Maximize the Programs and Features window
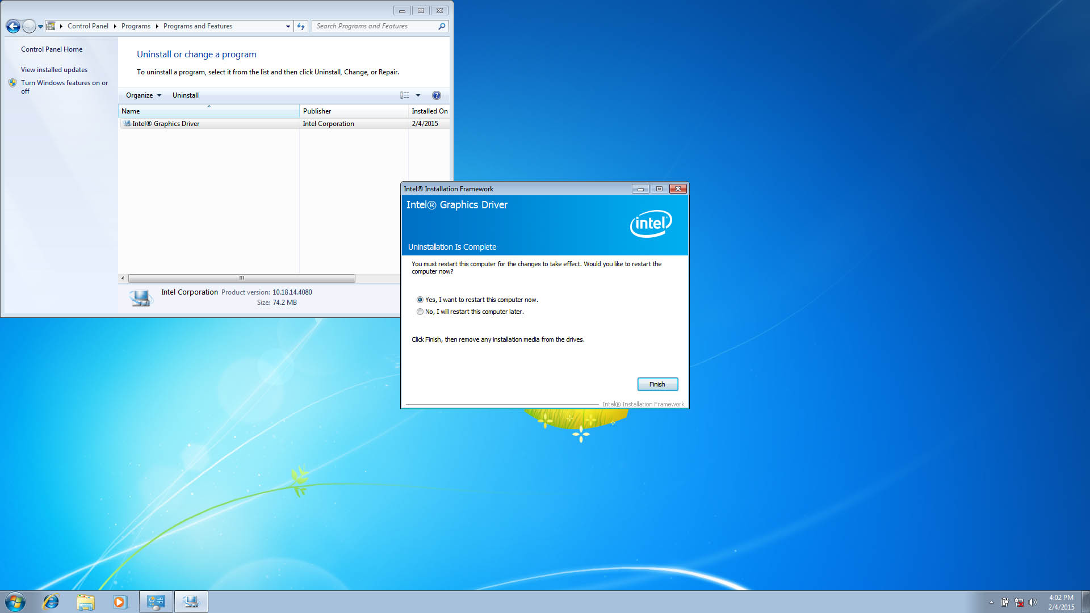The image size is (1090, 613). tap(421, 11)
